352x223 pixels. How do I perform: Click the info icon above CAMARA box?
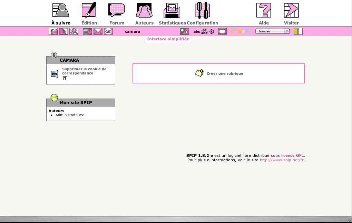(54, 55)
